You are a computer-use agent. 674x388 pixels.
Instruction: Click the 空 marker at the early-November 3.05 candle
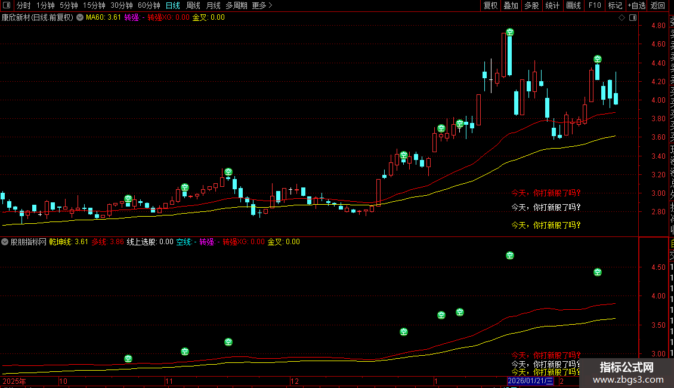[185, 187]
